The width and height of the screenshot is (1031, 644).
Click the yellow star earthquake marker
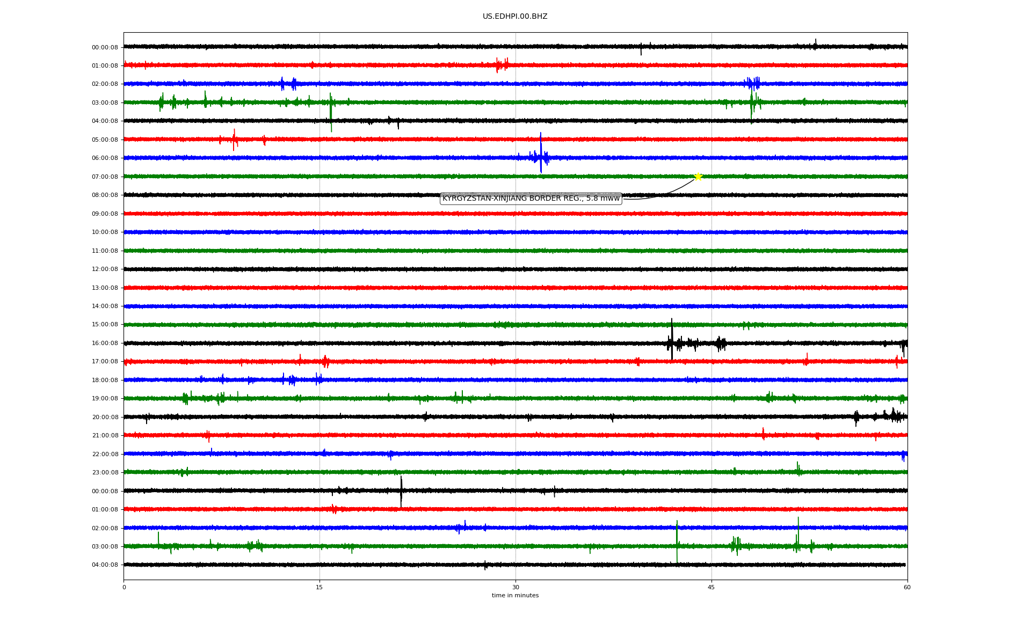(x=698, y=177)
